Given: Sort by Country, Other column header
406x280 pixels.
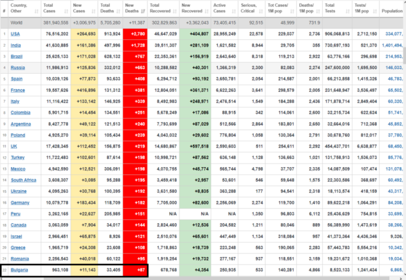Looking at the screenshot, I should (20, 9).
